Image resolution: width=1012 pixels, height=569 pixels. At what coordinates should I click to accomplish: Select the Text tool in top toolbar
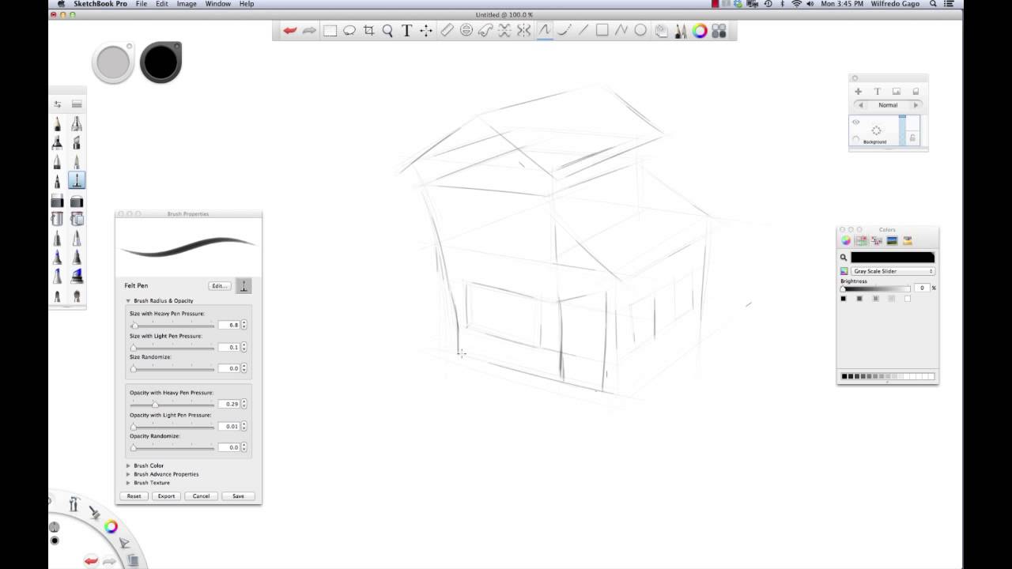point(406,31)
